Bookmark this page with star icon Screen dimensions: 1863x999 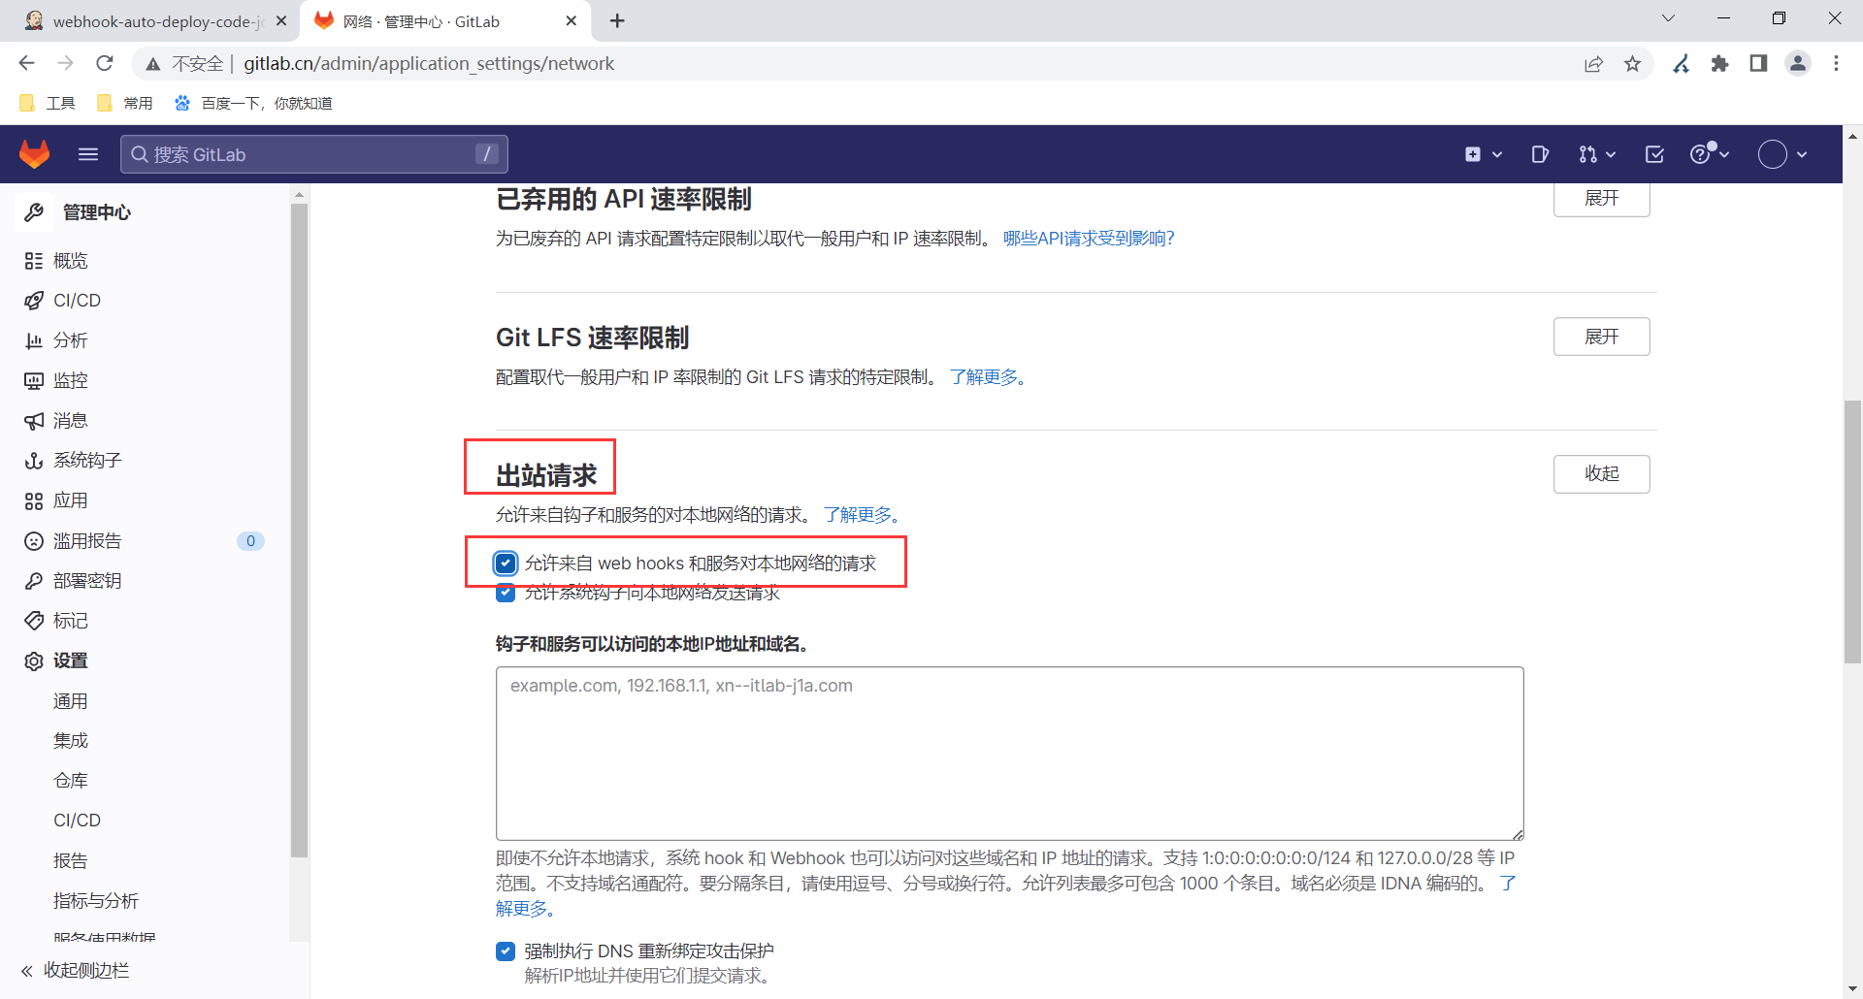tap(1633, 64)
